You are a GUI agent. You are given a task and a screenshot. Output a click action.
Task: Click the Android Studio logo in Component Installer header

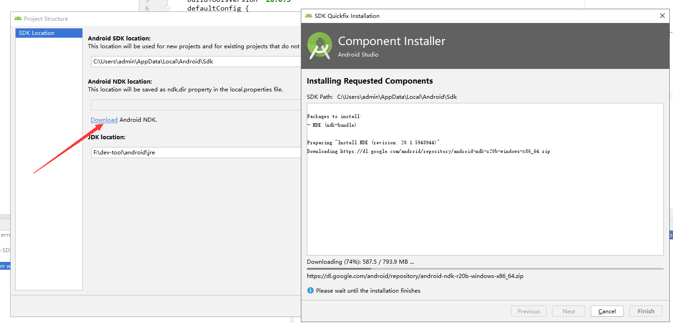(x=320, y=46)
